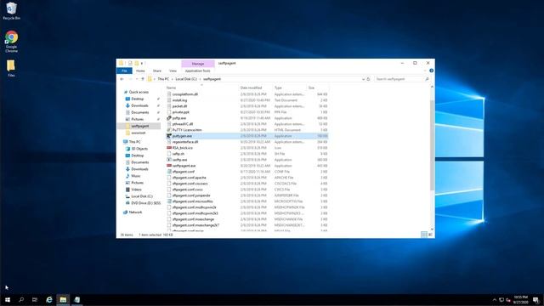The height and width of the screenshot is (306, 544).
Task: Select Network in navigation pane
Action: coord(135,212)
